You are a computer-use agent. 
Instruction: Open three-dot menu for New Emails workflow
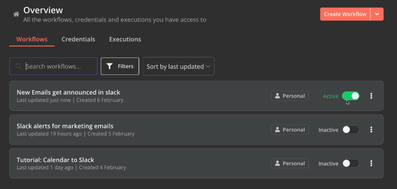pos(371,96)
